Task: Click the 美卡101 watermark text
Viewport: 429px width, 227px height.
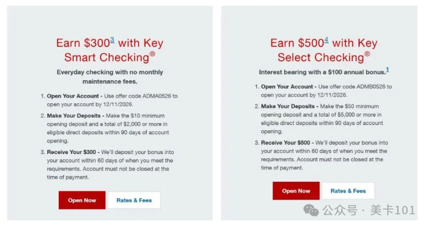Action: click(393, 210)
